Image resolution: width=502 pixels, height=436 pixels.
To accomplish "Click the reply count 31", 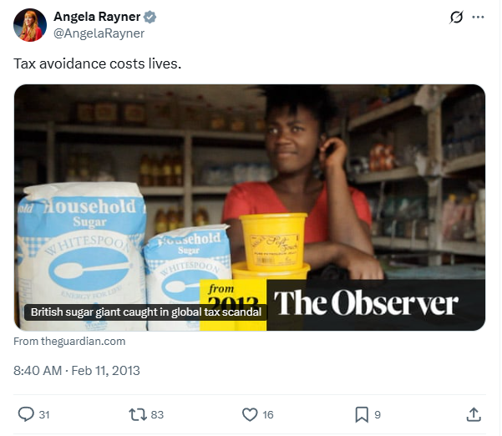I will click(x=44, y=415).
